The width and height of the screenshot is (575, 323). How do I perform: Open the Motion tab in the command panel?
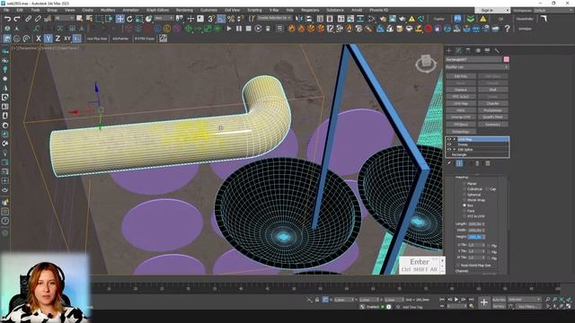(x=478, y=50)
